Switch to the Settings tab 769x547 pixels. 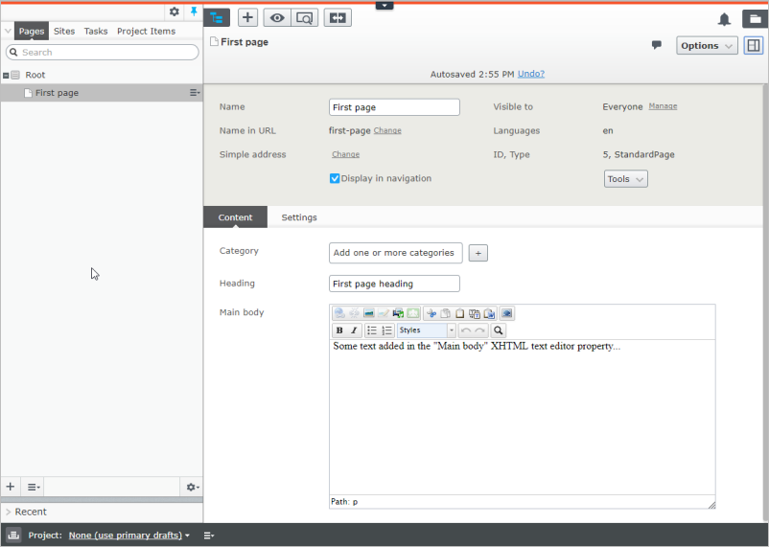click(299, 217)
